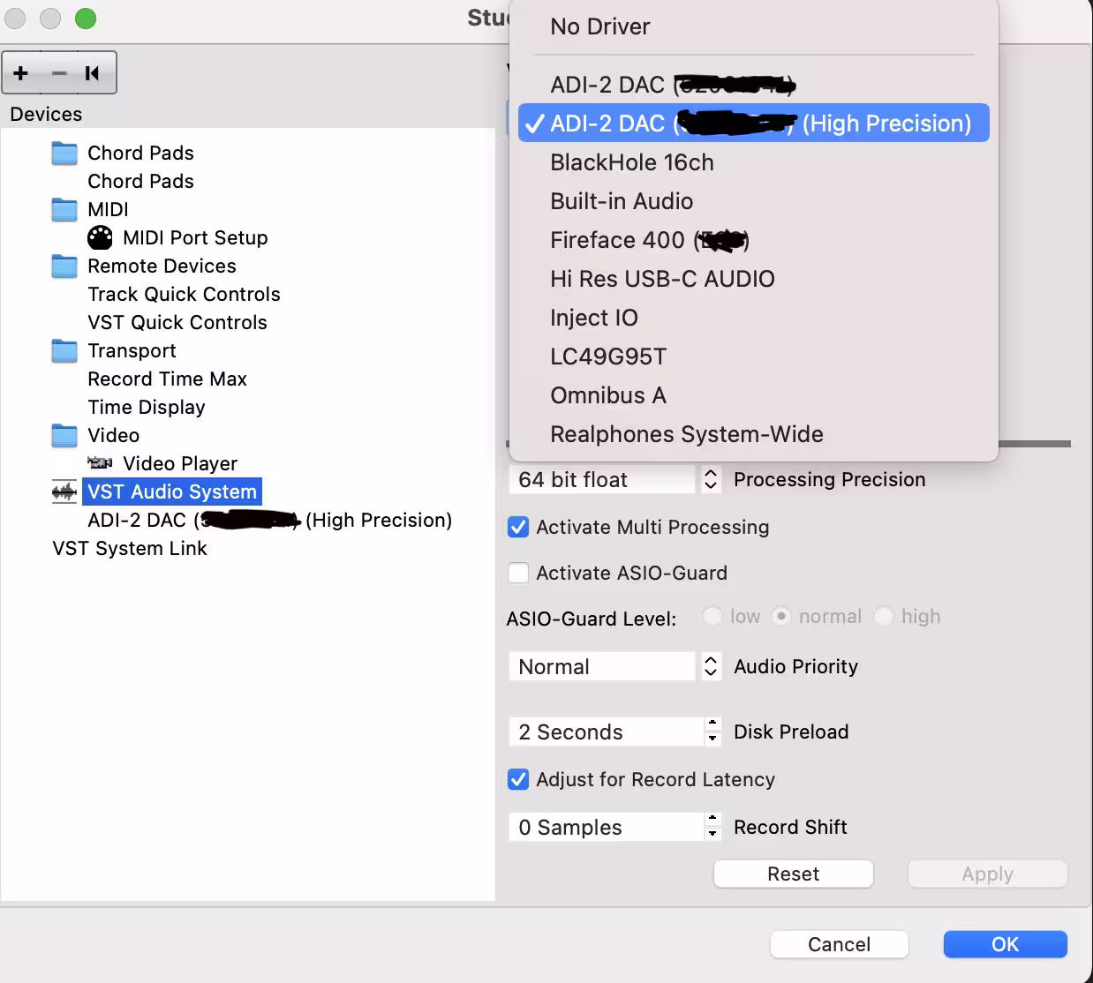Click the VST Audio System waveform icon

click(64, 492)
